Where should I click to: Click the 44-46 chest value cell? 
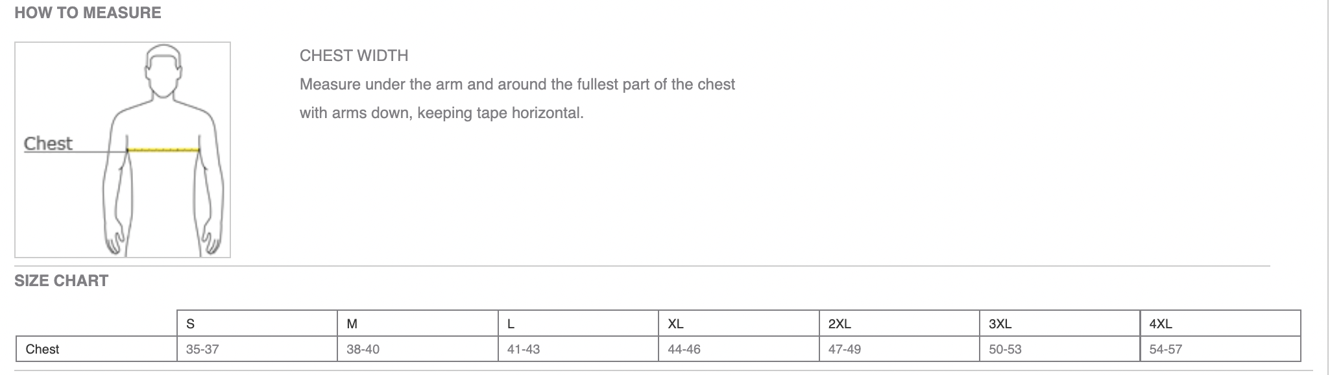[740, 349]
